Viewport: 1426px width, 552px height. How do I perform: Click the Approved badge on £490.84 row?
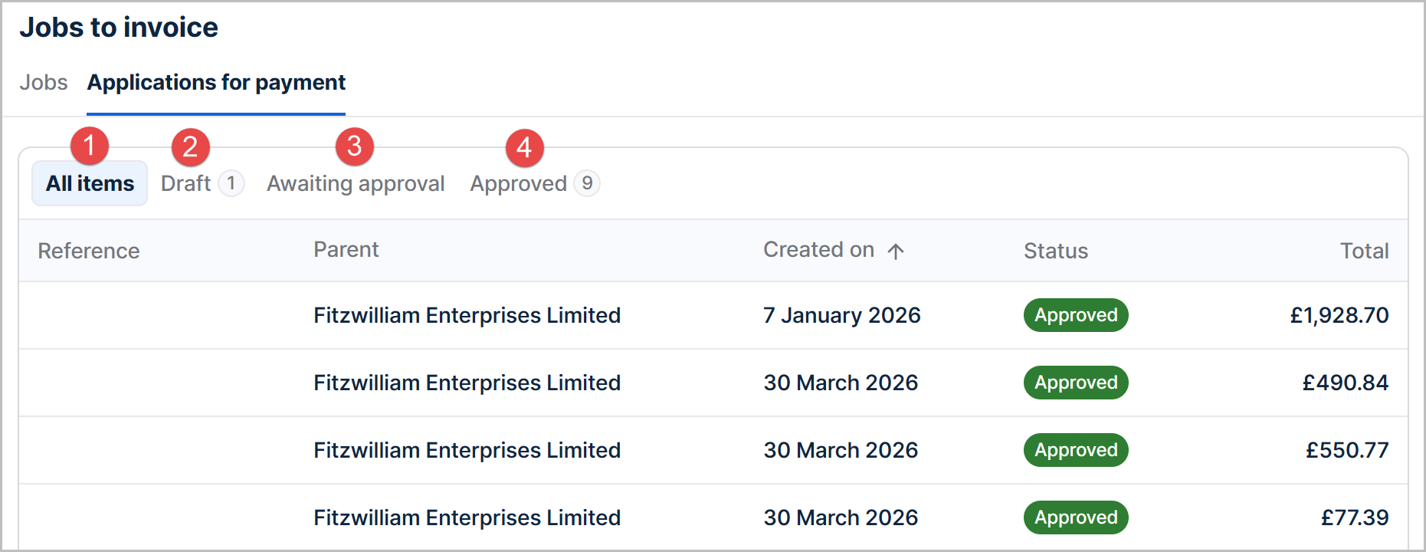click(1076, 383)
